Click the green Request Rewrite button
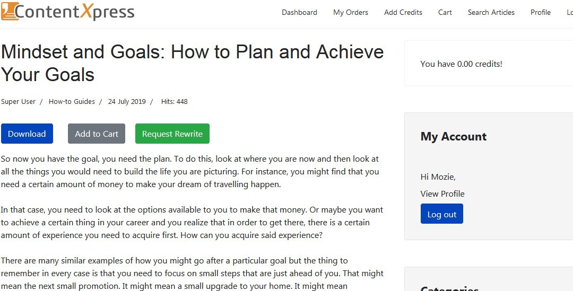 (172, 134)
